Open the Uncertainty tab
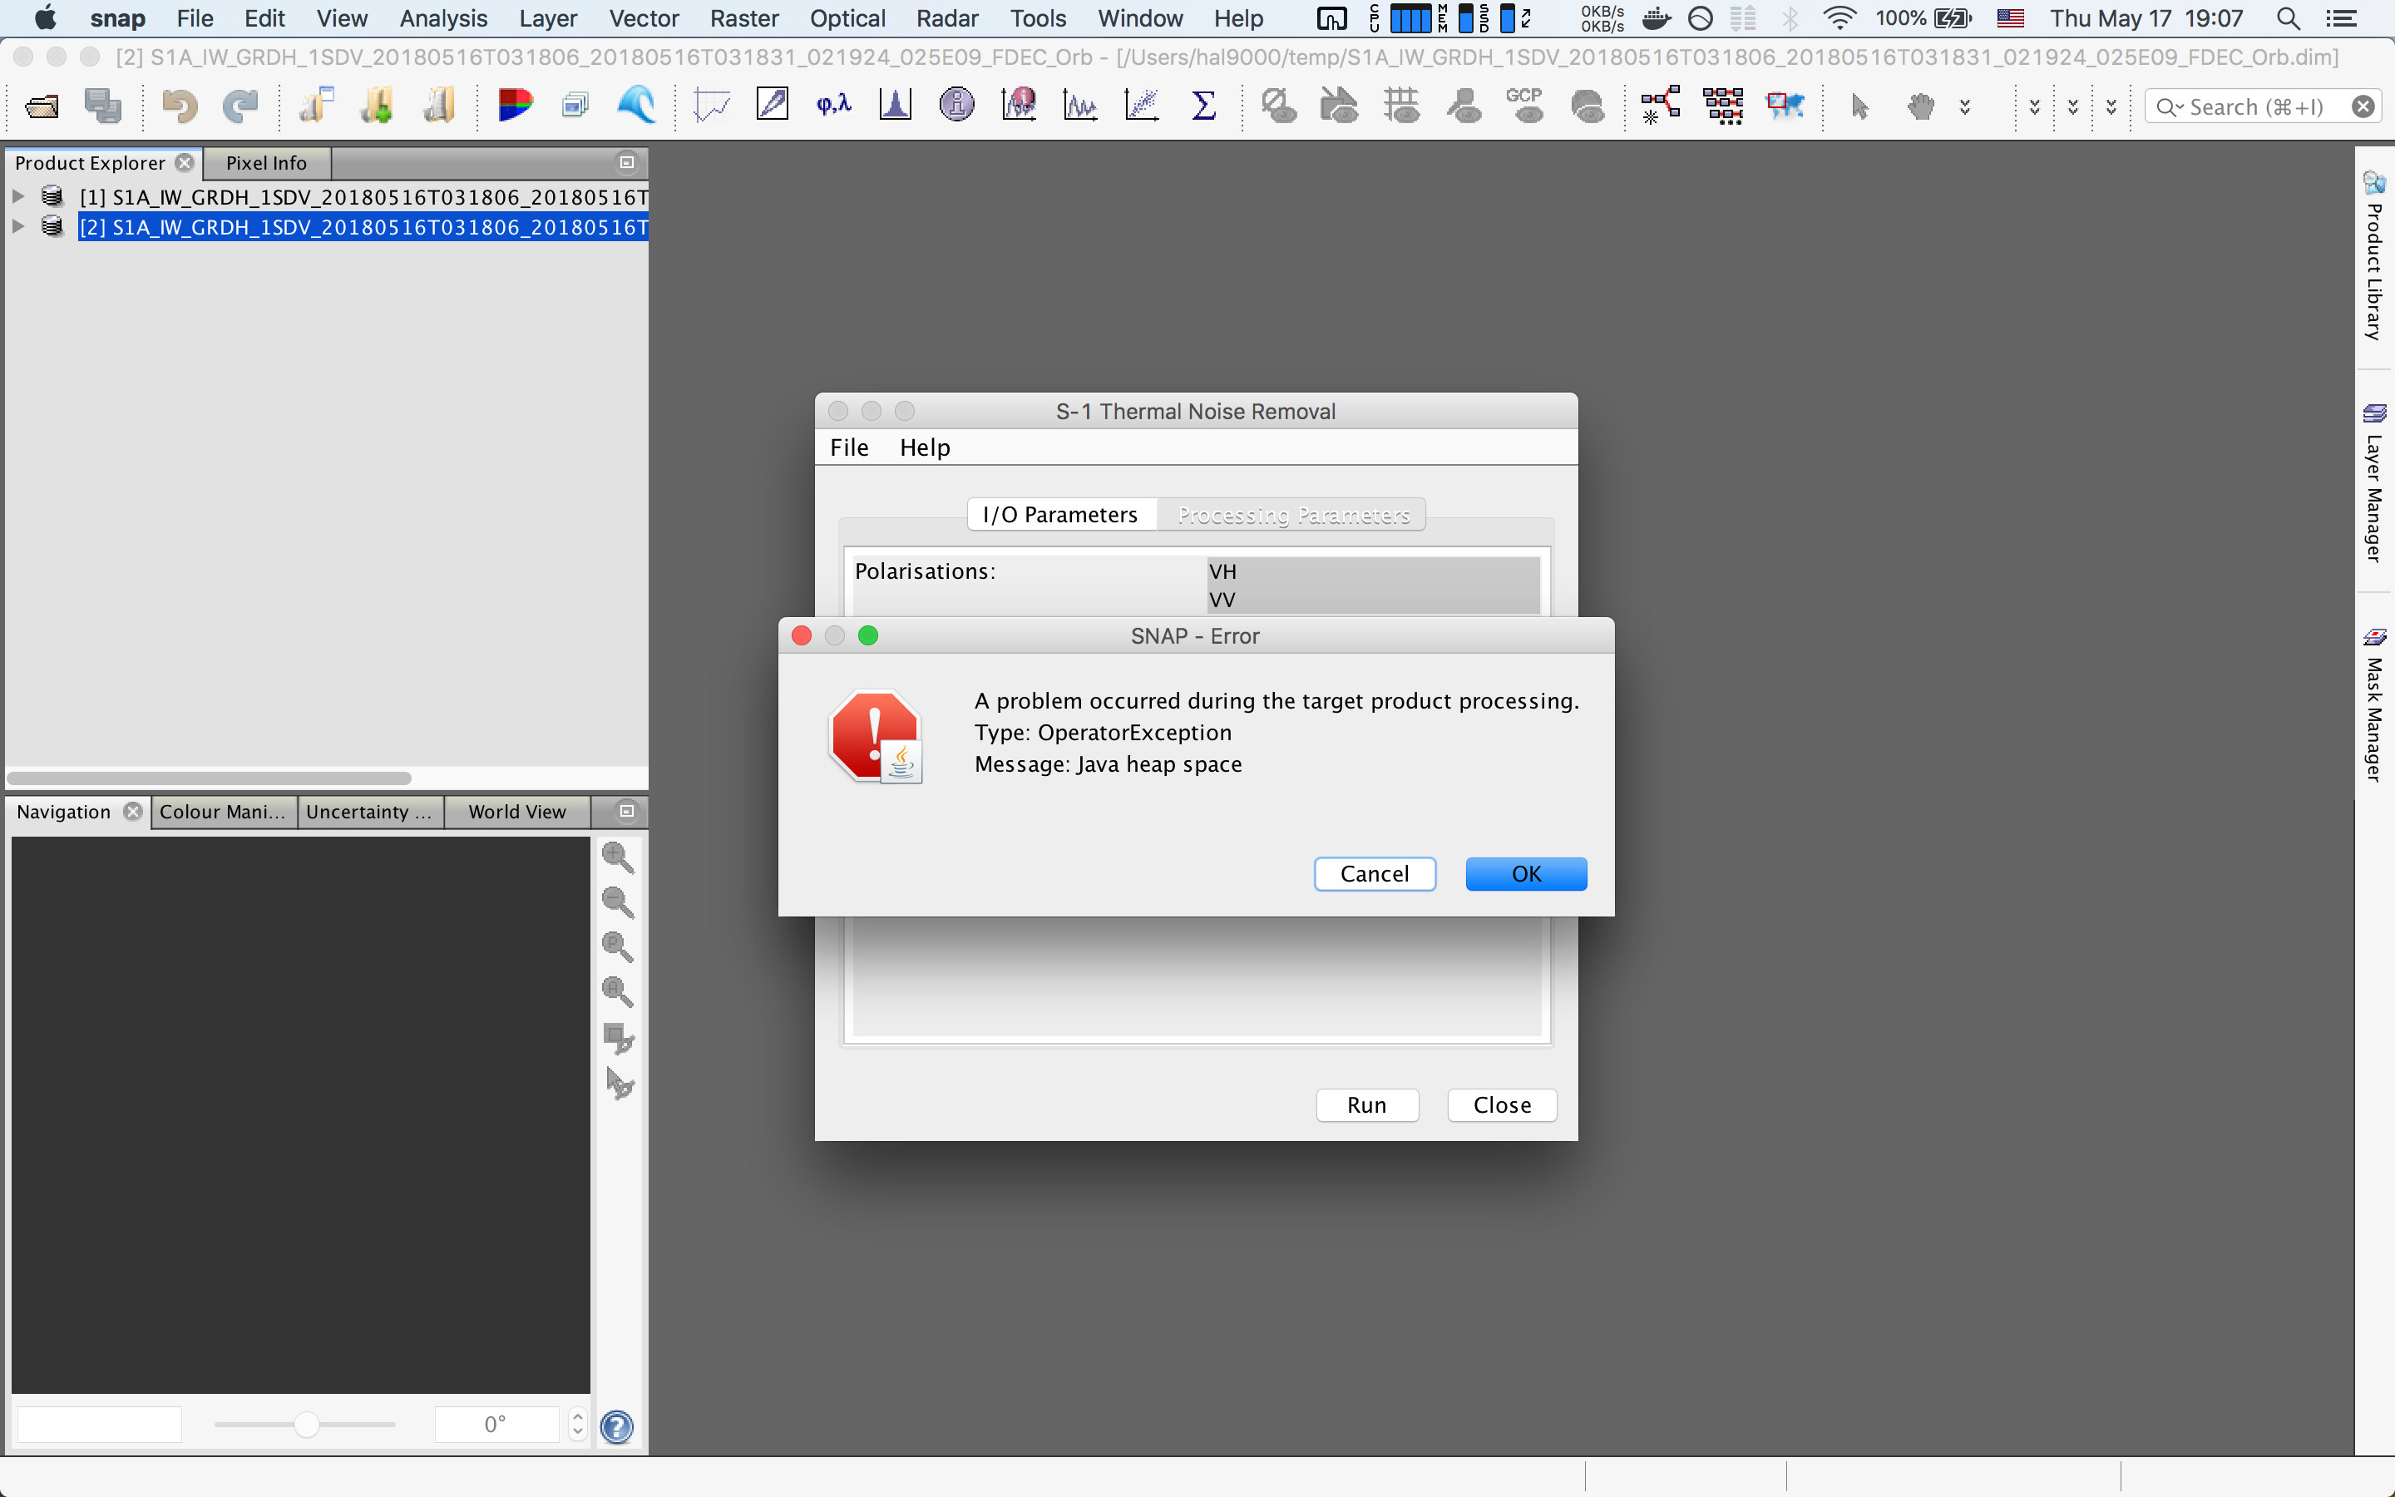This screenshot has height=1497, width=2395. (370, 812)
